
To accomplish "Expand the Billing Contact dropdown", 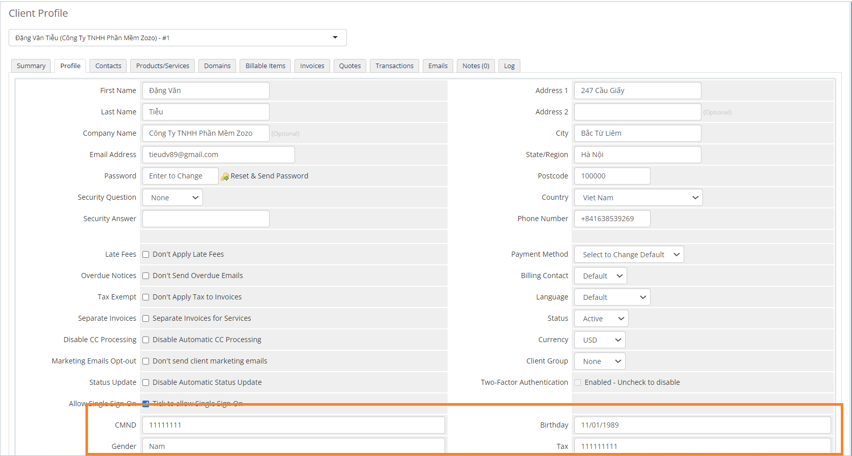I will pyautogui.click(x=600, y=276).
